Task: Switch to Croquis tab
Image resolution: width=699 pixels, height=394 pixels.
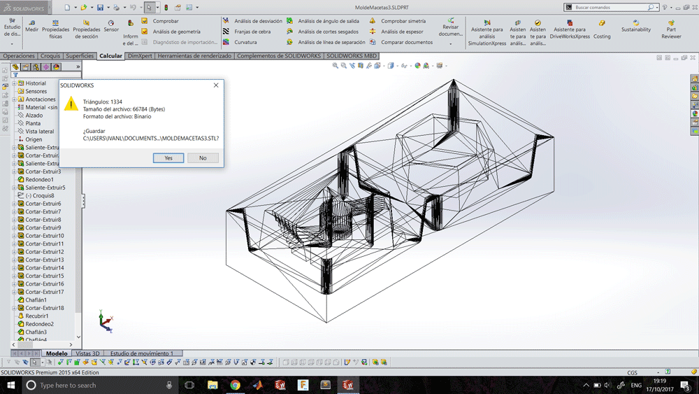Action: coord(50,56)
